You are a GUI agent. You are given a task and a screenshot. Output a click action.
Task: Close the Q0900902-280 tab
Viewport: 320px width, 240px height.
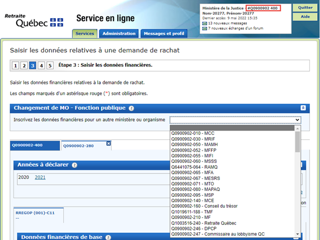tap(108, 143)
